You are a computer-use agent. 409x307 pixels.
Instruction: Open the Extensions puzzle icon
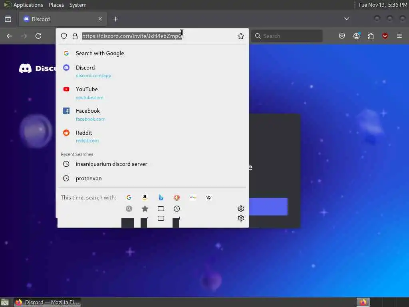point(371,36)
